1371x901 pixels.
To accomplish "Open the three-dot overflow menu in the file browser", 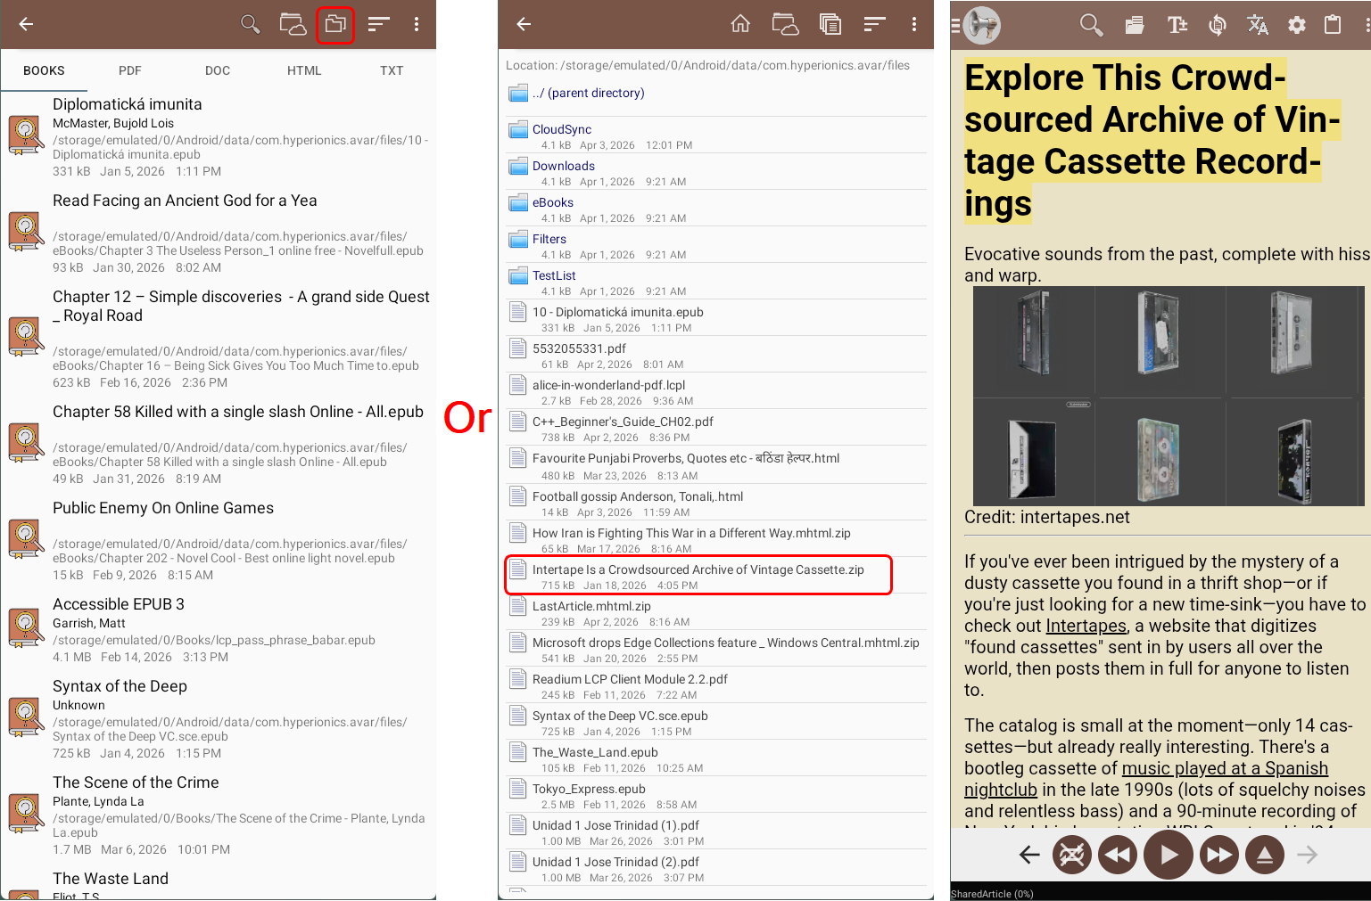I will click(x=913, y=24).
